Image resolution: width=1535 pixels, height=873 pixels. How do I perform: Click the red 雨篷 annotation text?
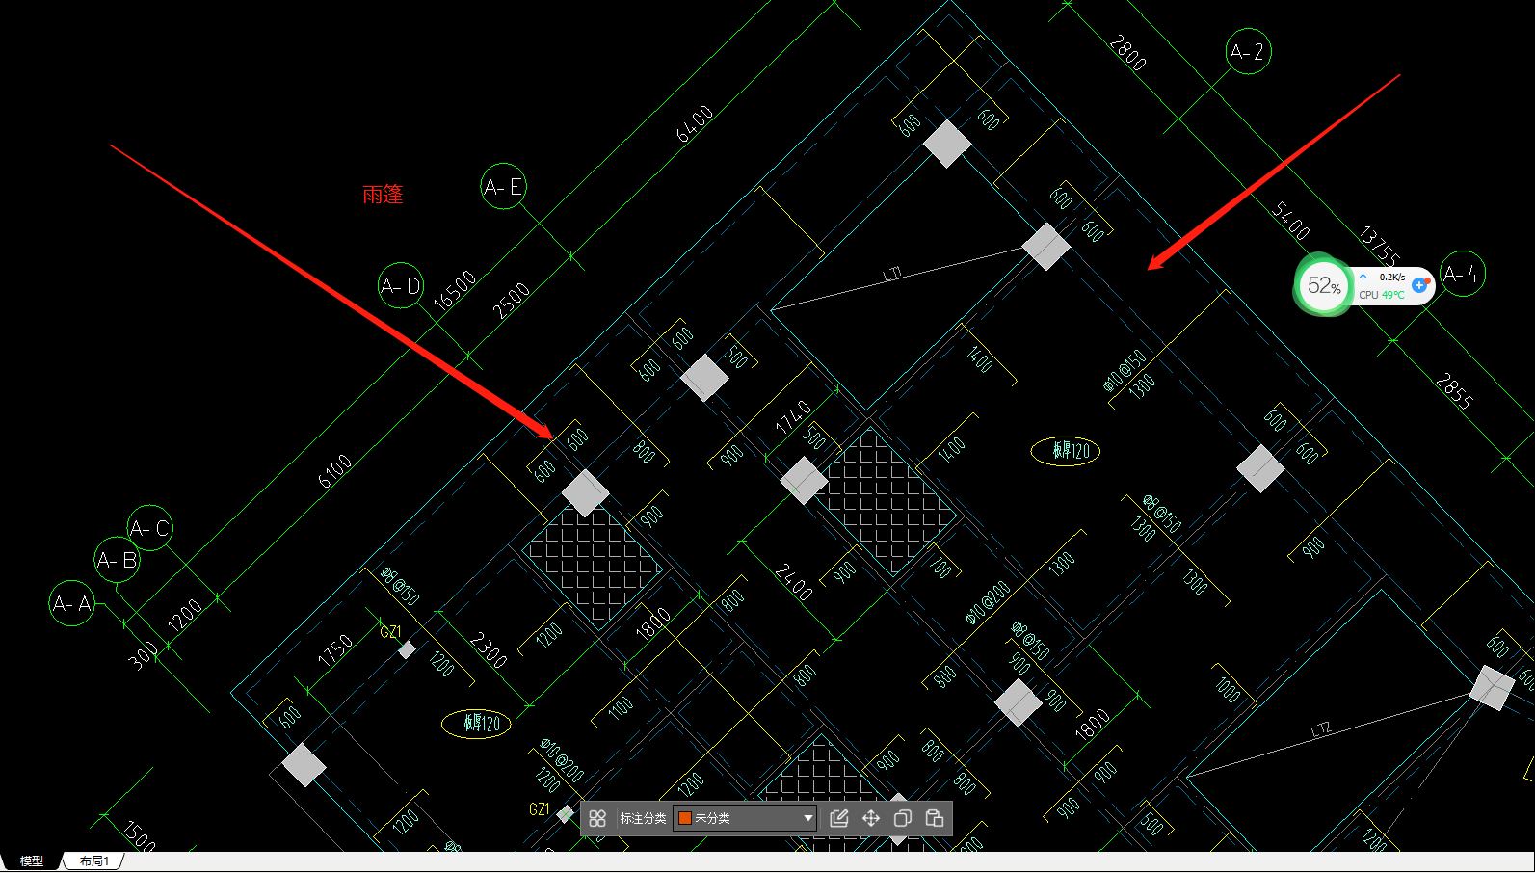click(x=383, y=195)
